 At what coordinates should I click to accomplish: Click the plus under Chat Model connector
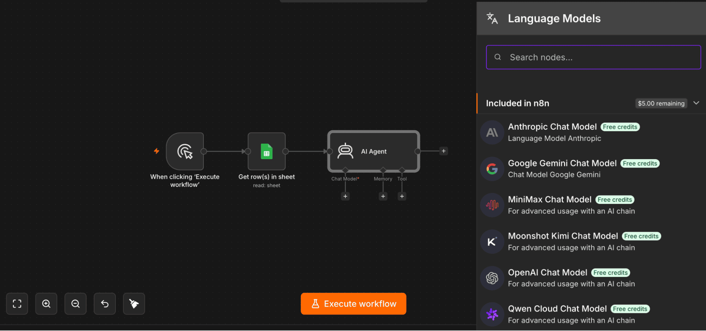point(345,196)
